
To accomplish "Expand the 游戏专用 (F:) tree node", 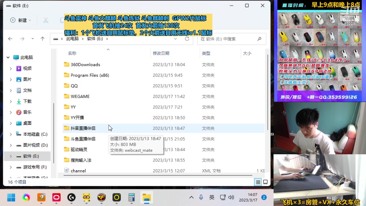I will click(11, 167).
